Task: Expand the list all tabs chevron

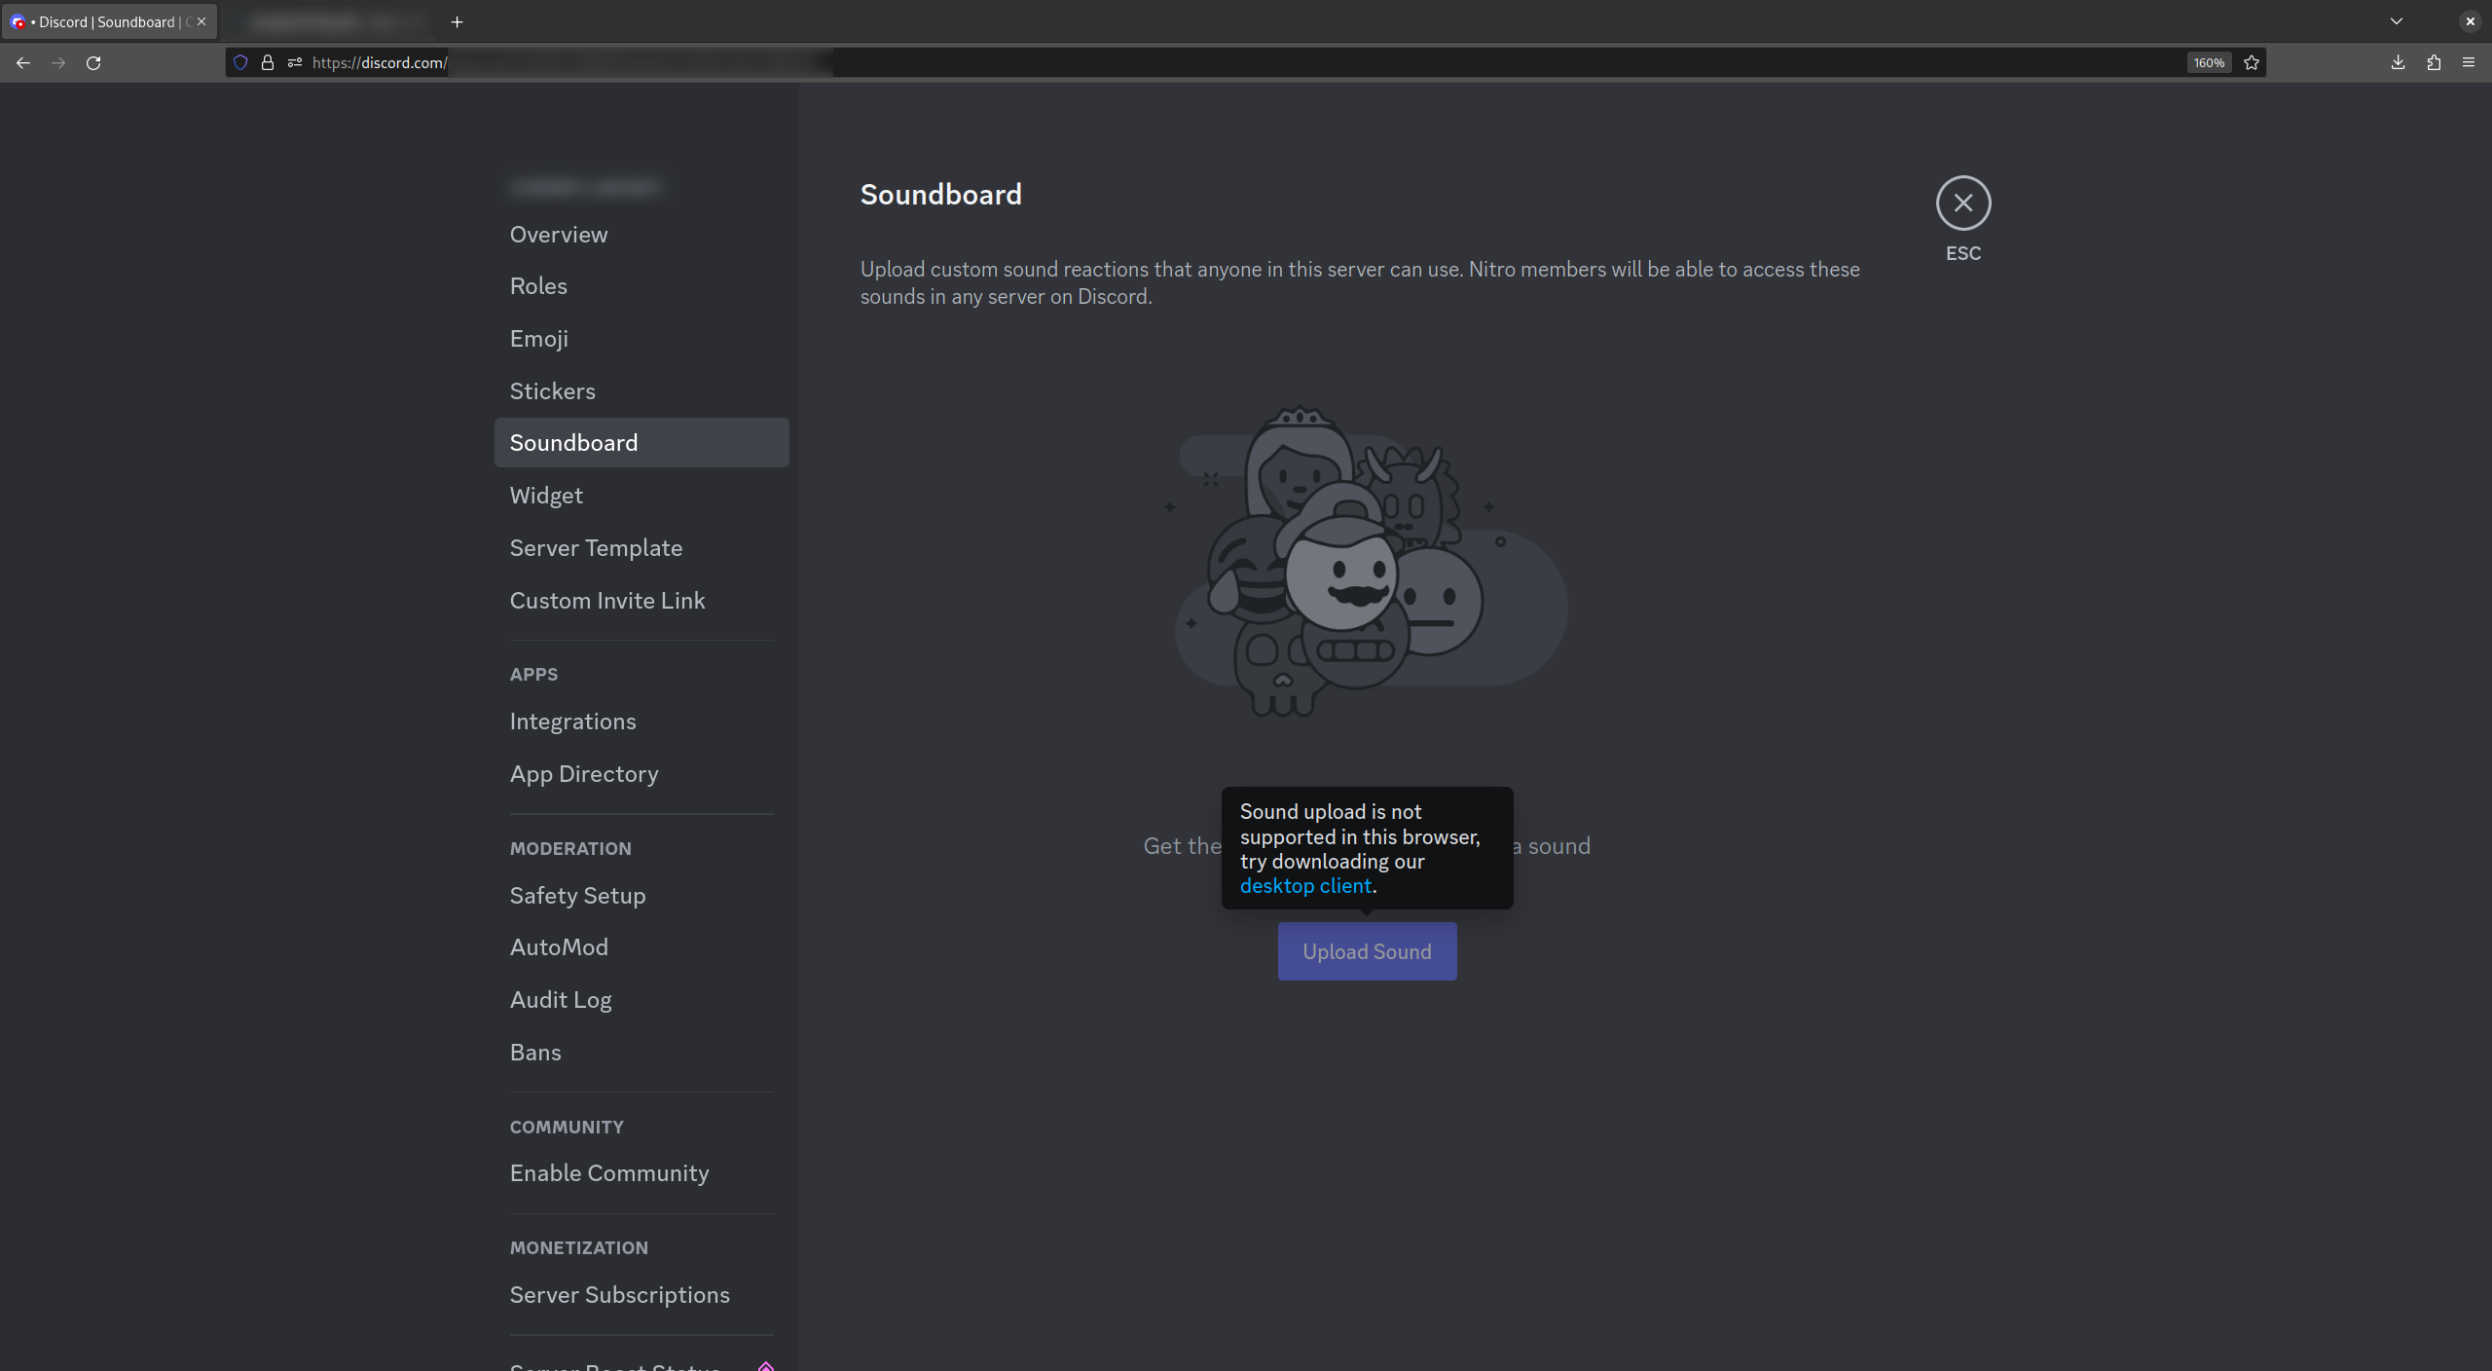Action: (2397, 21)
